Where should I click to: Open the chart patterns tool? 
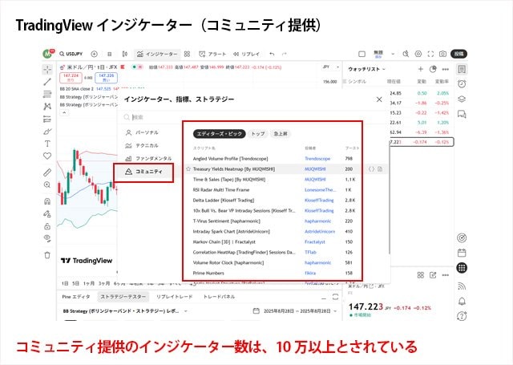[47, 107]
